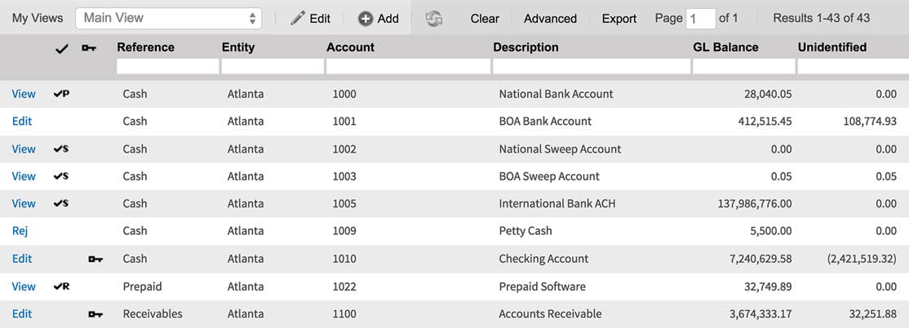Click Rej link on Petty Cash row
Viewport: 909px width, 328px height.
point(20,231)
